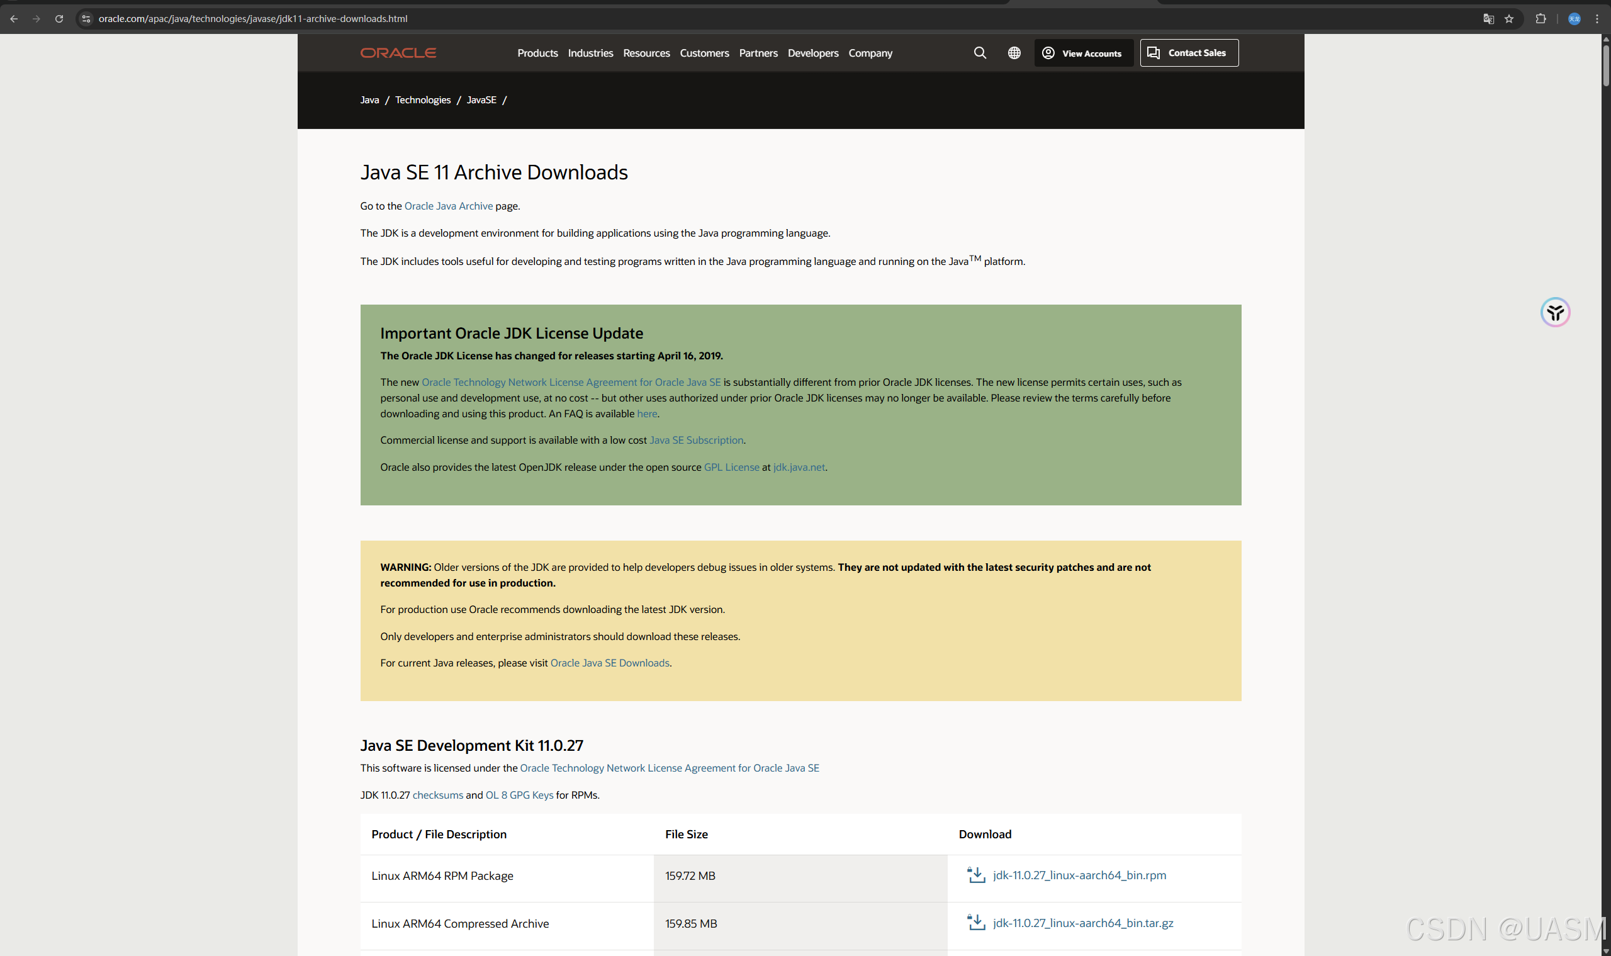The image size is (1611, 956).
Task: Open the site search magnifier icon
Action: (x=980, y=53)
